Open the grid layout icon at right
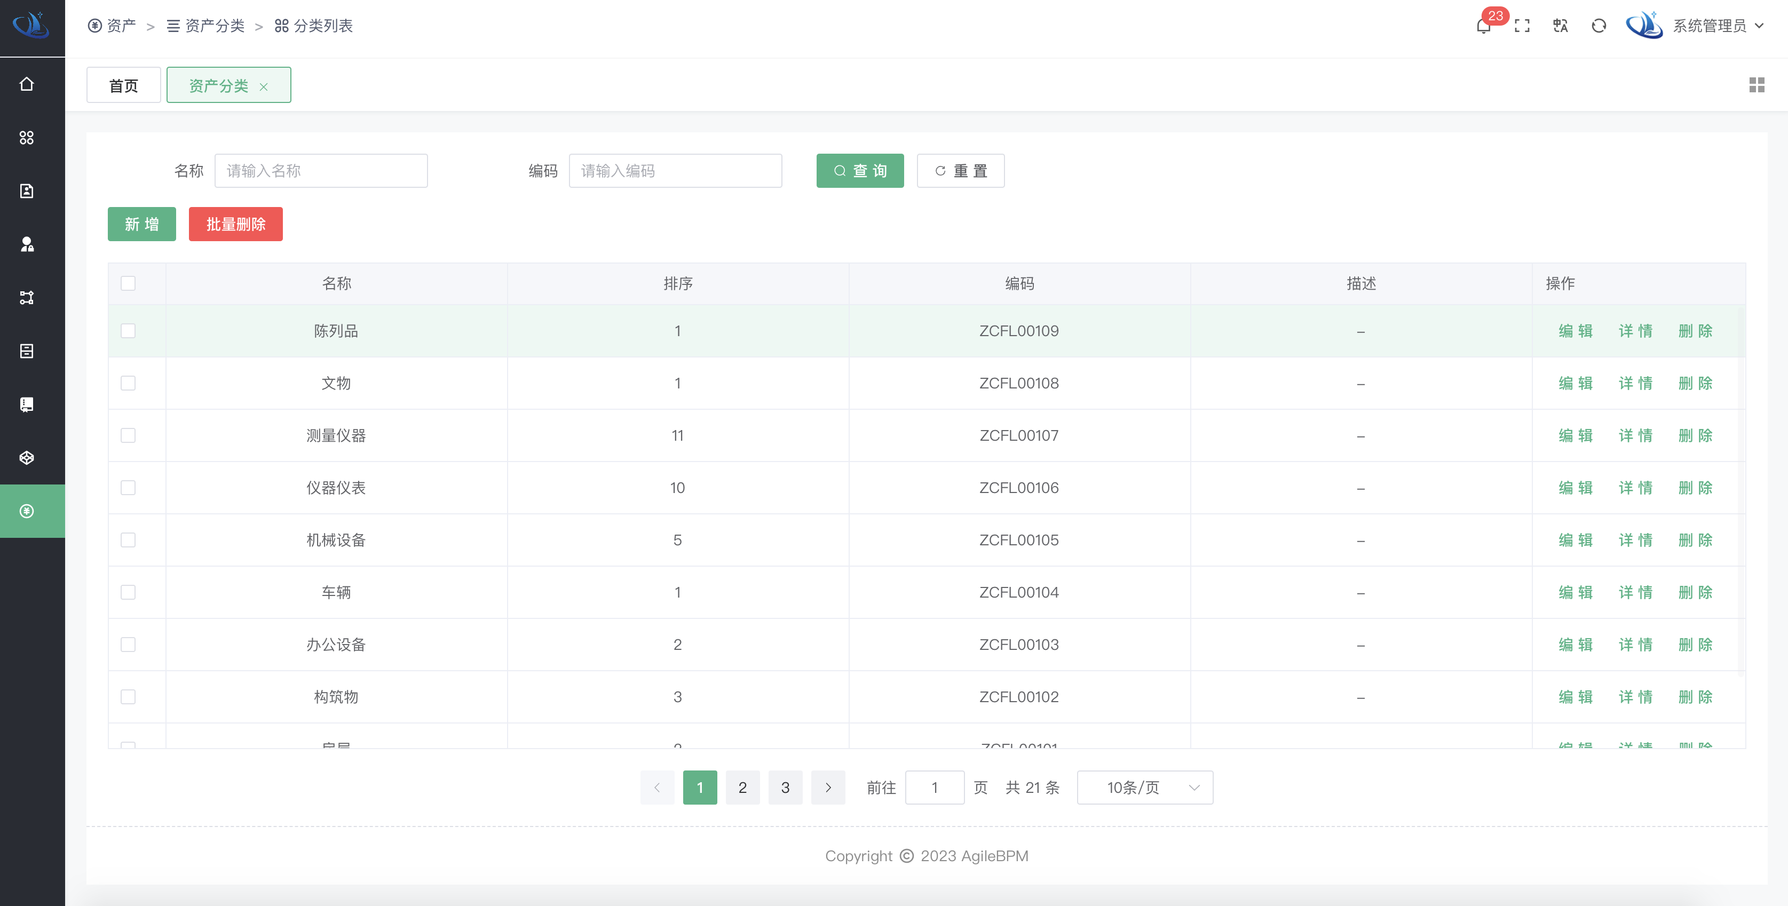1788x906 pixels. pos(1757,85)
